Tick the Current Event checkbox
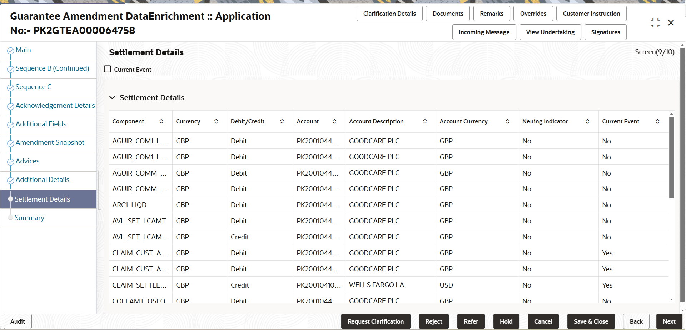This screenshot has width=686, height=330. point(108,69)
